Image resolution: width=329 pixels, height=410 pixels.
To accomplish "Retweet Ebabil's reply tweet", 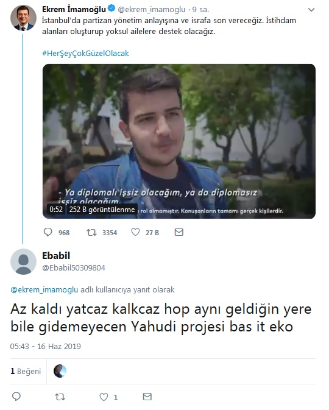I will pyautogui.click(x=60, y=397).
